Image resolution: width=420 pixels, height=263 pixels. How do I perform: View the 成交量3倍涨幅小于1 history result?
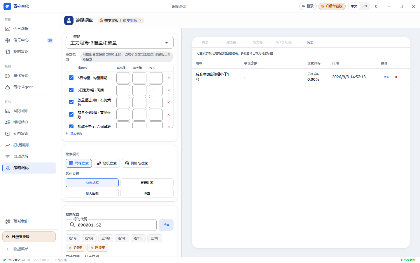pos(386,77)
